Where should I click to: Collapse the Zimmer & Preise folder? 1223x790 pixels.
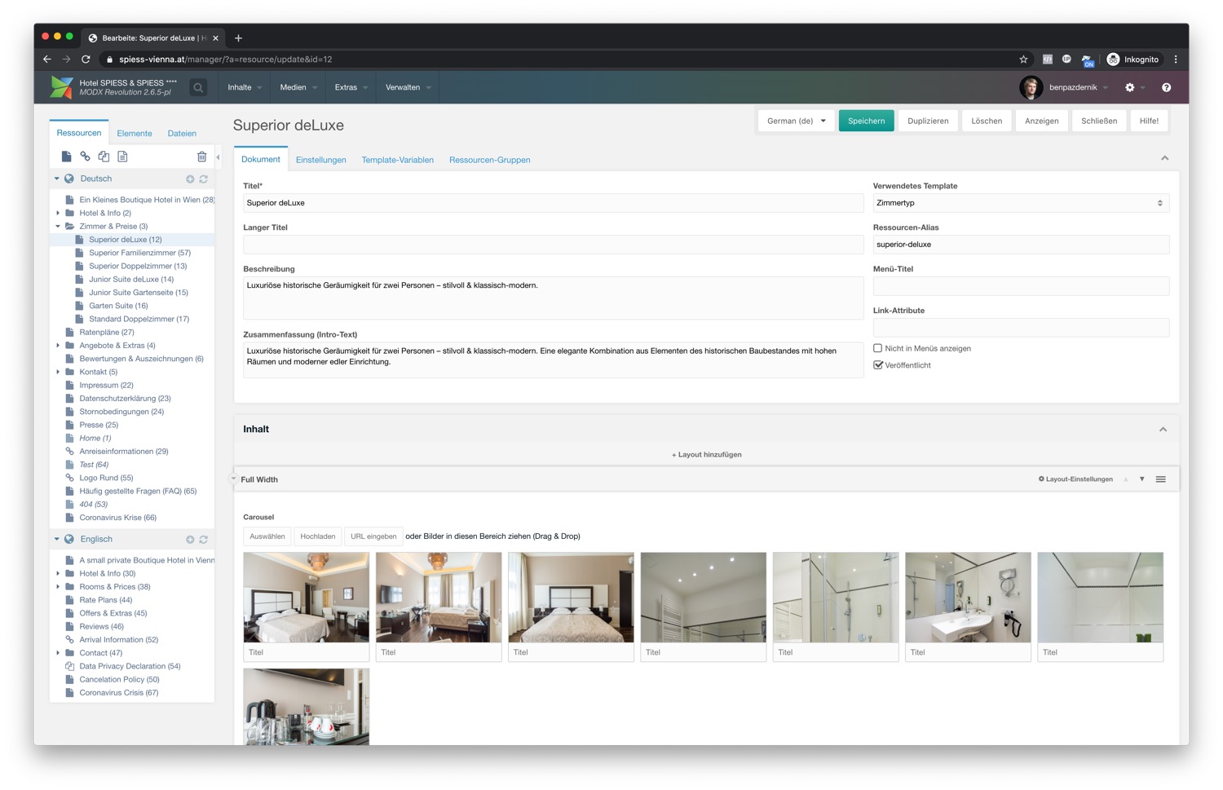pyautogui.click(x=58, y=227)
